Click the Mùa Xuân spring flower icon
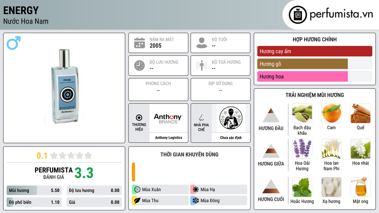 pos(137,189)
